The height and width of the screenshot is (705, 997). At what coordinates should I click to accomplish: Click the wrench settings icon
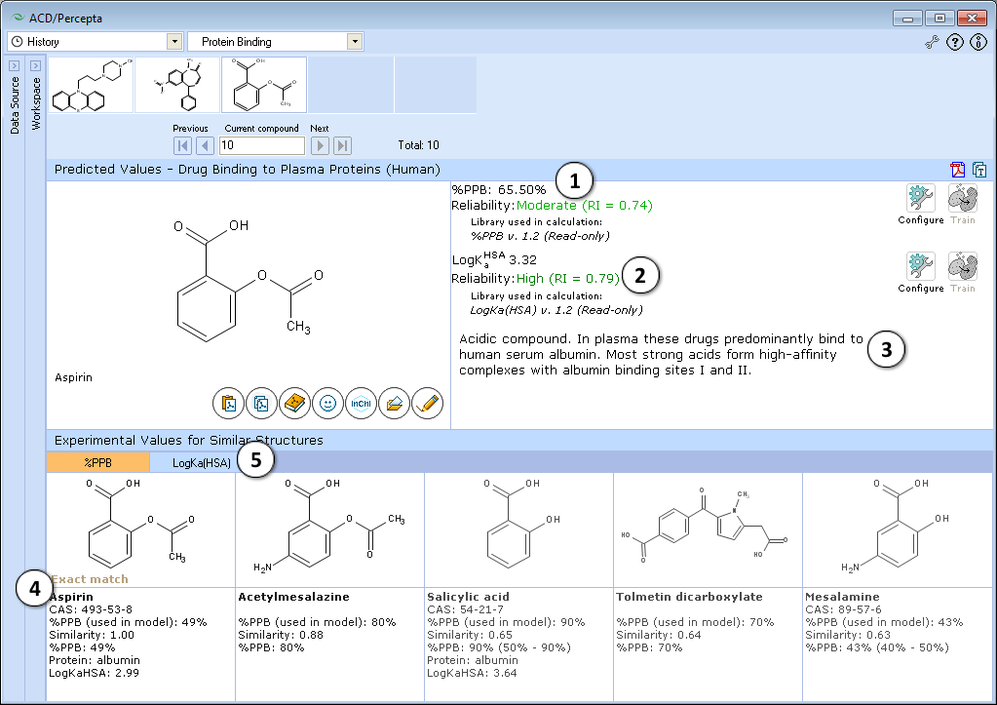point(932,43)
